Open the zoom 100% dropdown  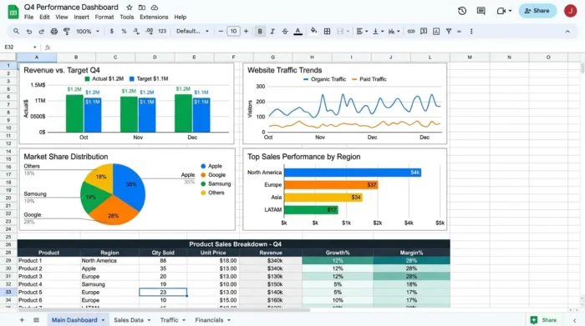pos(88,31)
